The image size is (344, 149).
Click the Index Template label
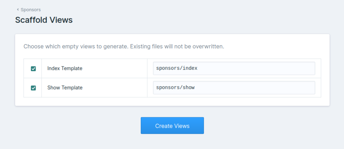click(65, 68)
